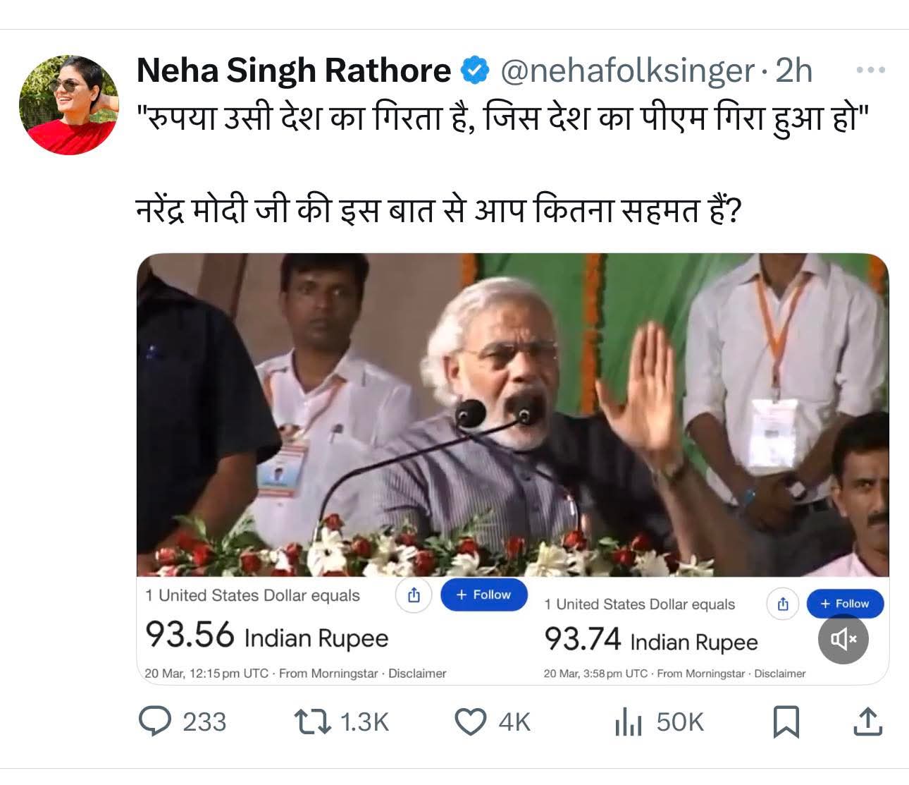Click the 93.56 Indian Rupee rate
Image resolution: width=909 pixels, height=785 pixels.
[266, 635]
